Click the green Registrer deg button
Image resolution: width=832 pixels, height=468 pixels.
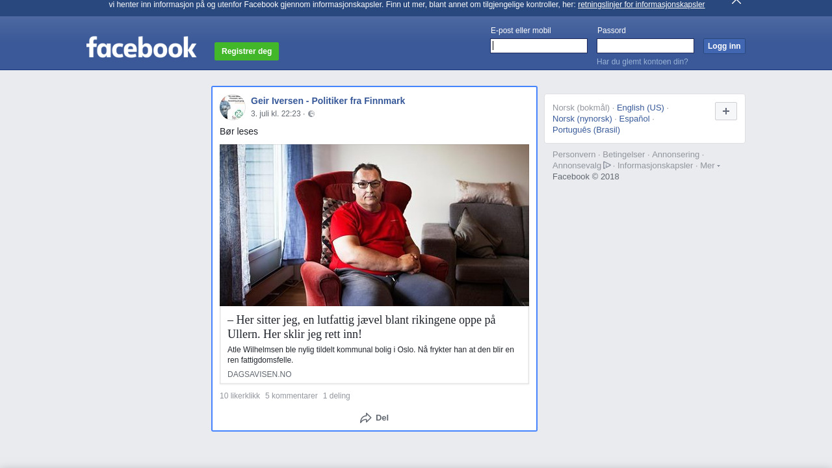point(246,51)
